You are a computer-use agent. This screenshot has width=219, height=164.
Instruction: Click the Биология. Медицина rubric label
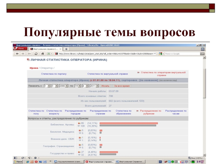click(62, 132)
